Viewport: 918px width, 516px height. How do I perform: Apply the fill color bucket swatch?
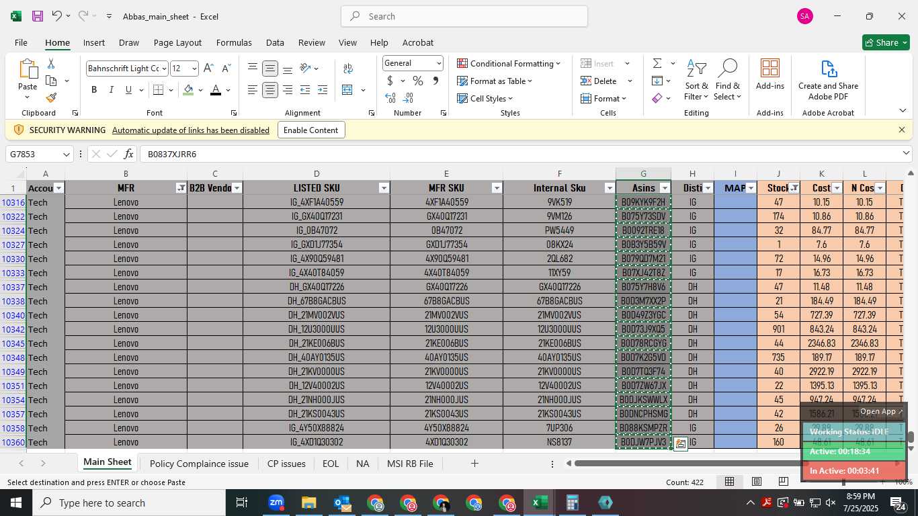pyautogui.click(x=188, y=90)
